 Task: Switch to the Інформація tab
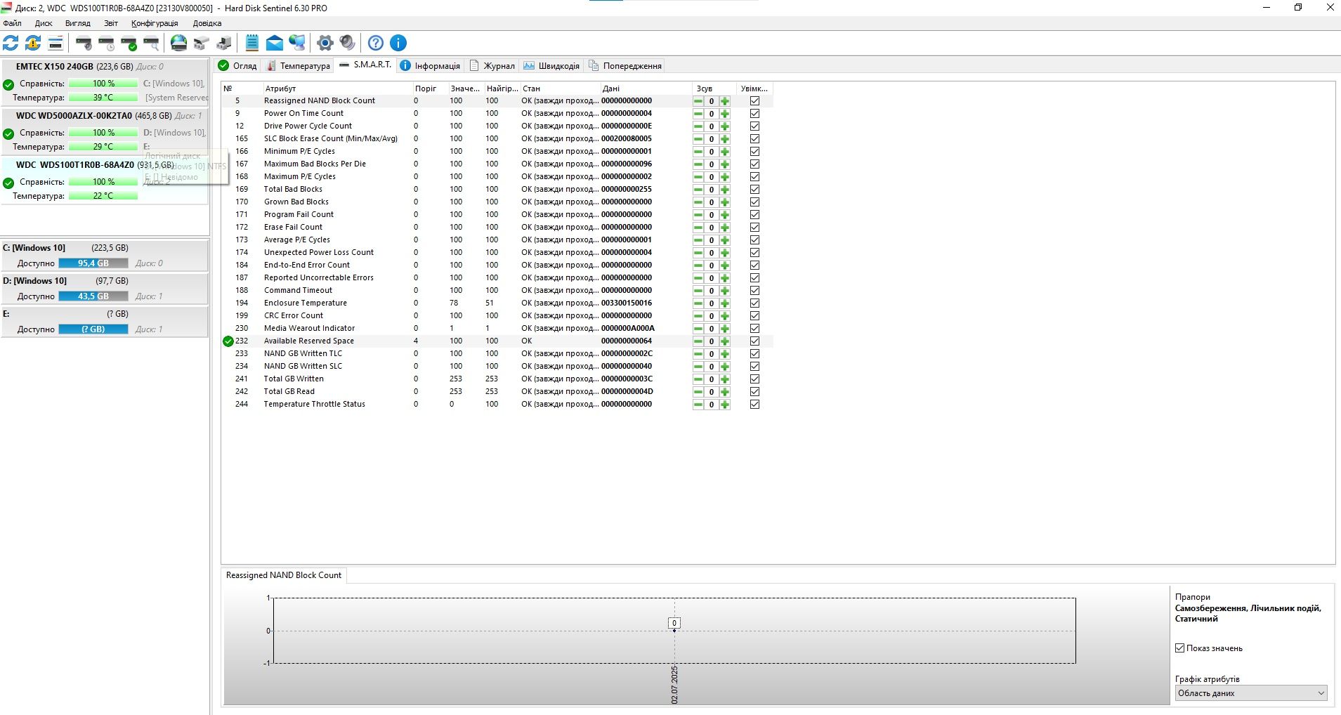(430, 66)
